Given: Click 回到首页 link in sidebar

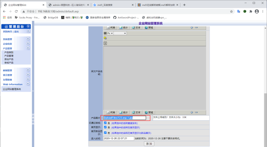Looking at the screenshot, I should (x=7, y=32).
